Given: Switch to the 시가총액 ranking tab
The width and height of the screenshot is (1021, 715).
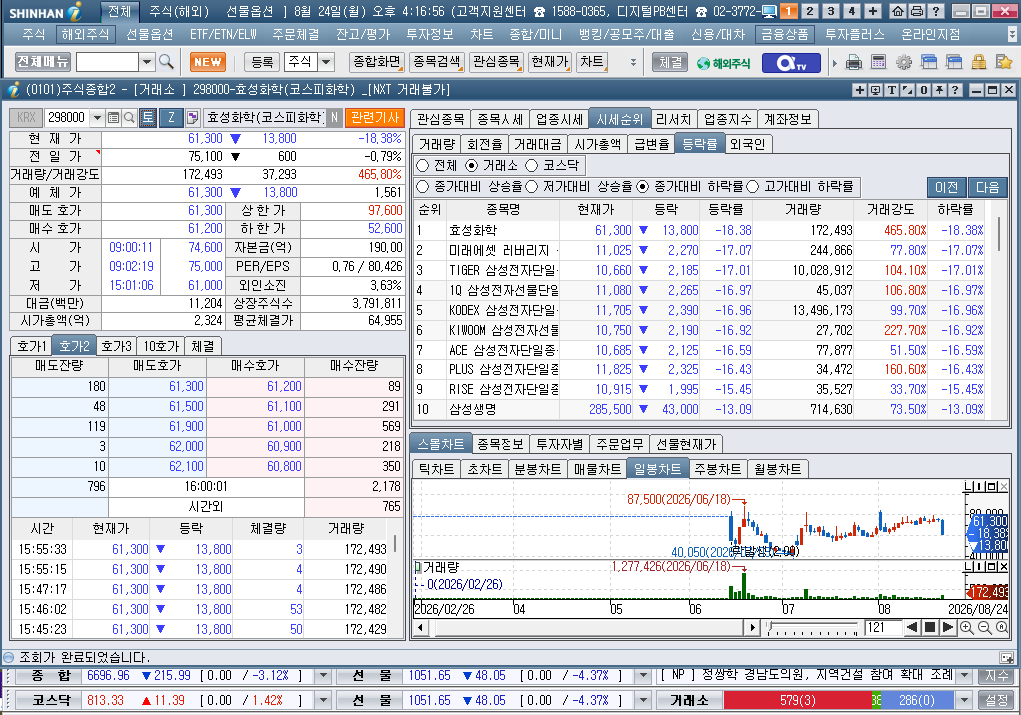Looking at the screenshot, I should 597,144.
